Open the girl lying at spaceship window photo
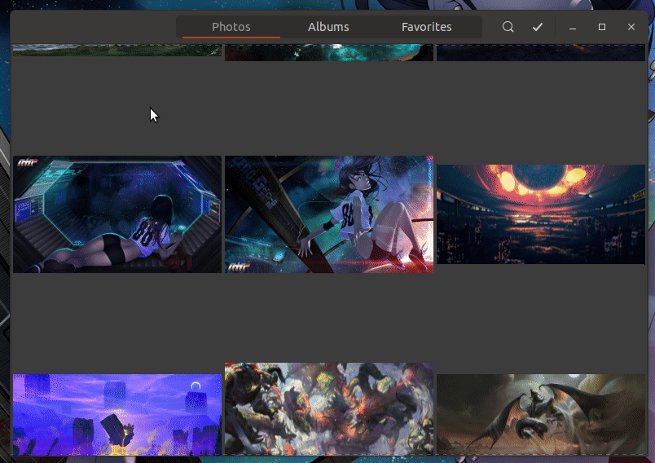 click(117, 214)
